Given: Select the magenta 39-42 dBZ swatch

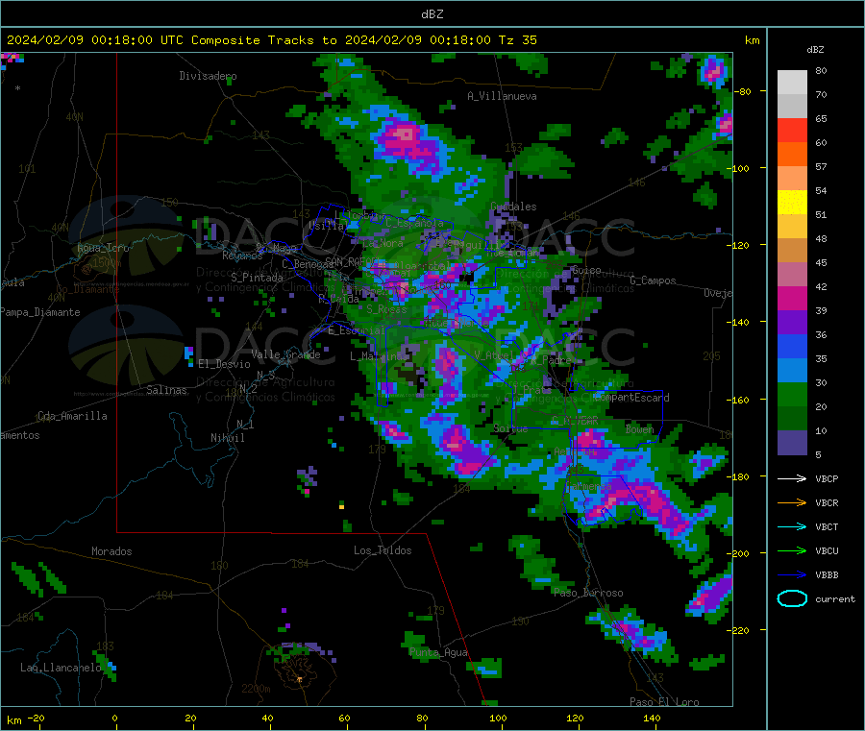Looking at the screenshot, I should click(x=792, y=298).
